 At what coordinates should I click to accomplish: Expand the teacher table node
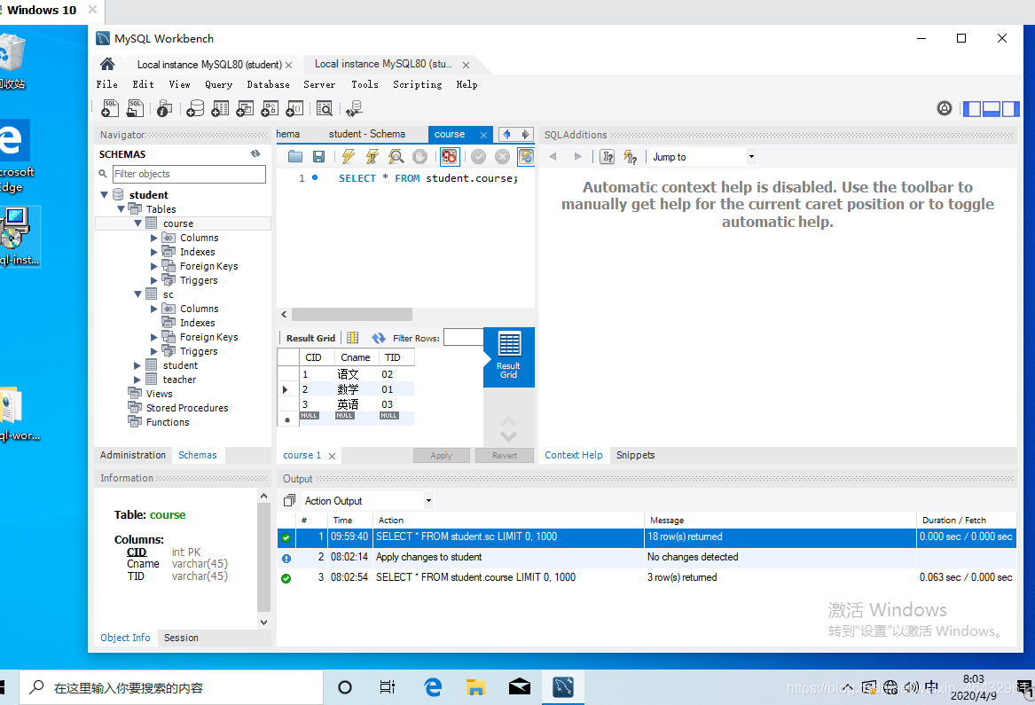(137, 380)
